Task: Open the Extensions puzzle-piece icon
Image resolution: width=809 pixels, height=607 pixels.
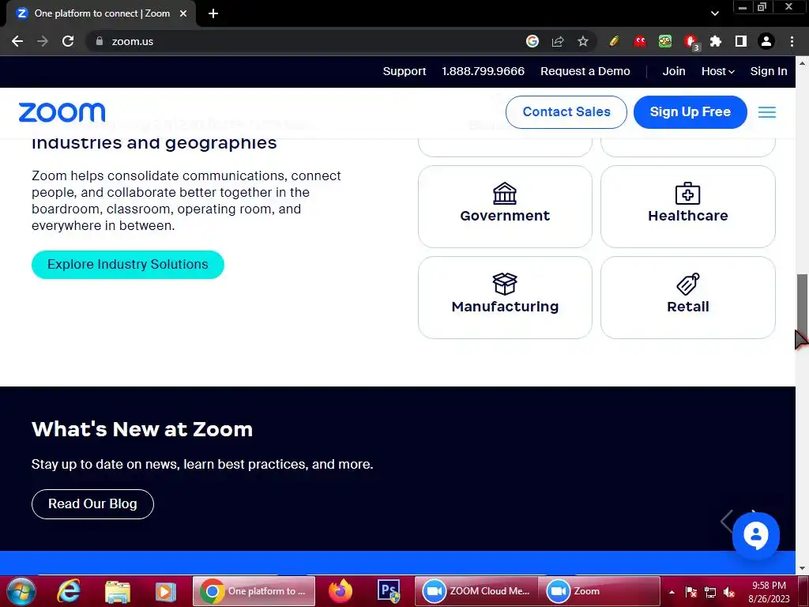Action: click(x=716, y=41)
